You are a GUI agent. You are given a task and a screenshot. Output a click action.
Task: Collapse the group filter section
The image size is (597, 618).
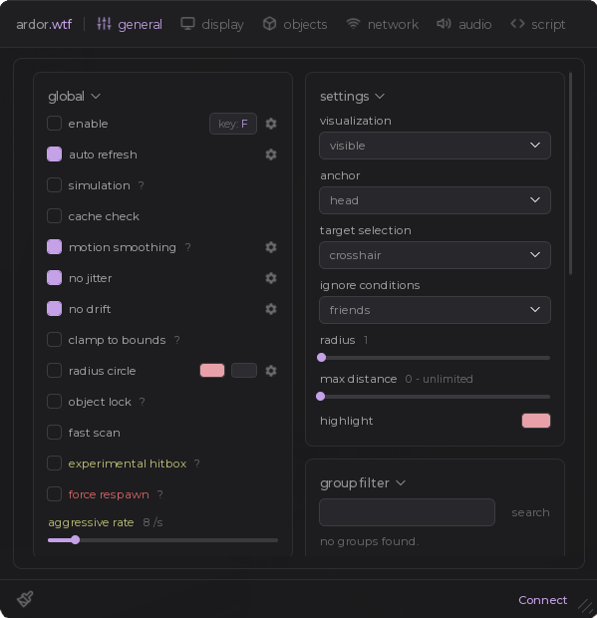tap(363, 482)
